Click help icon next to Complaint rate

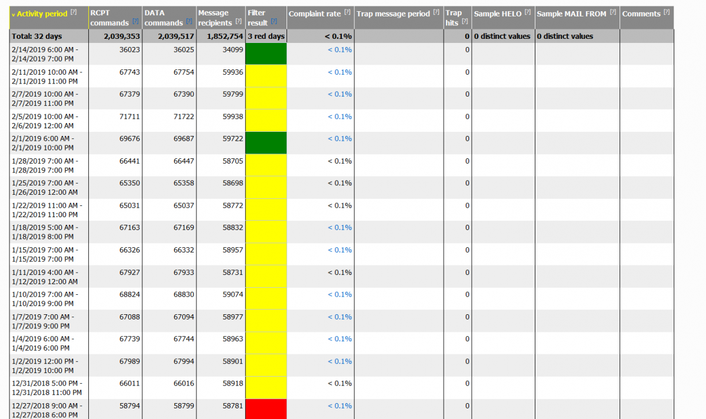(x=348, y=12)
